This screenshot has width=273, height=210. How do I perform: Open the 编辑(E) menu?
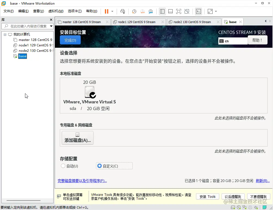pyautogui.click(x=23, y=11)
